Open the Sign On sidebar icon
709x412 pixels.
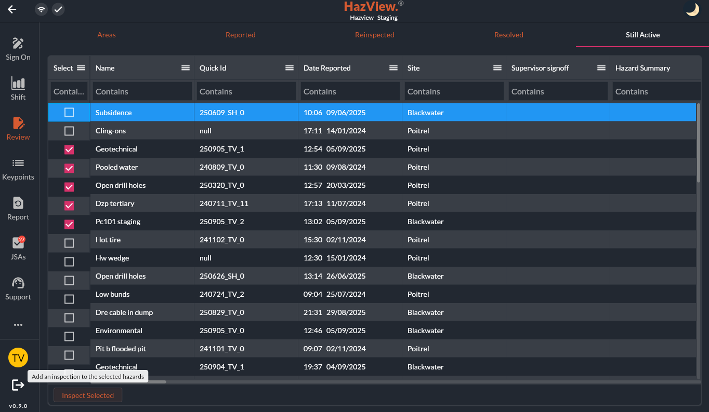[x=18, y=44]
